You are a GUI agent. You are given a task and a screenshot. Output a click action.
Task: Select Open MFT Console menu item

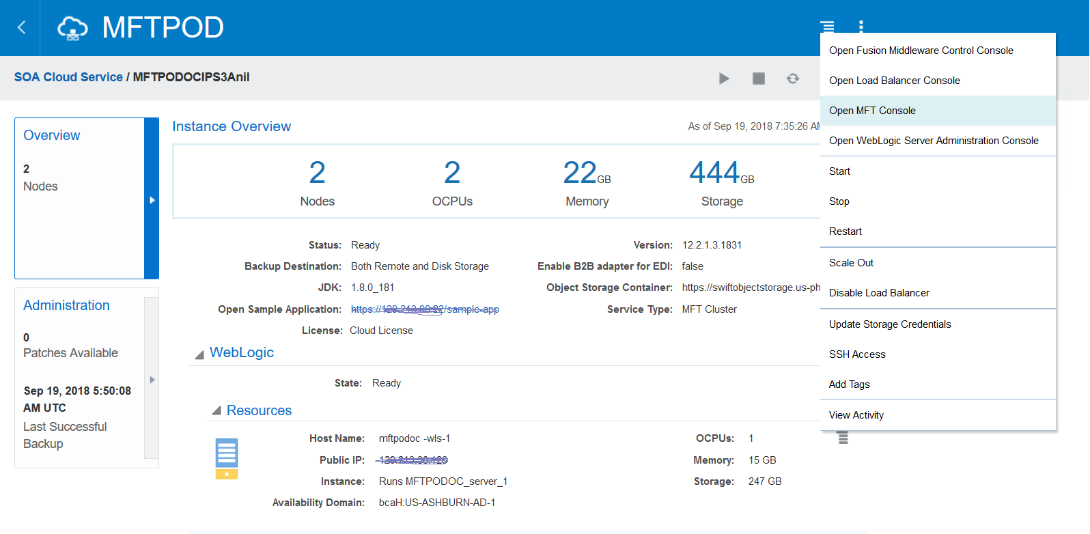(872, 111)
